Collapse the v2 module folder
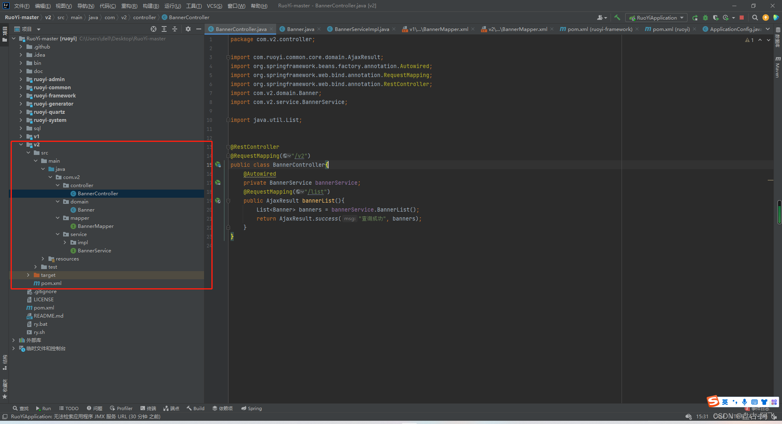Image resolution: width=782 pixels, height=424 pixels. click(x=21, y=144)
